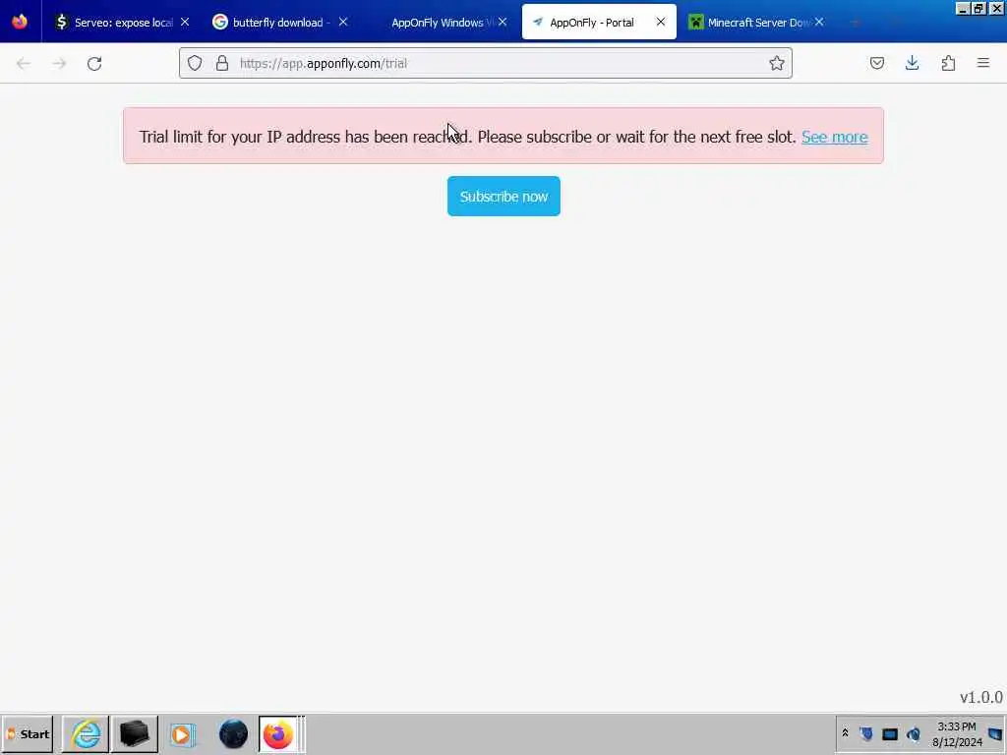1007x755 pixels.
Task: Go back one page
Action: pyautogui.click(x=24, y=63)
